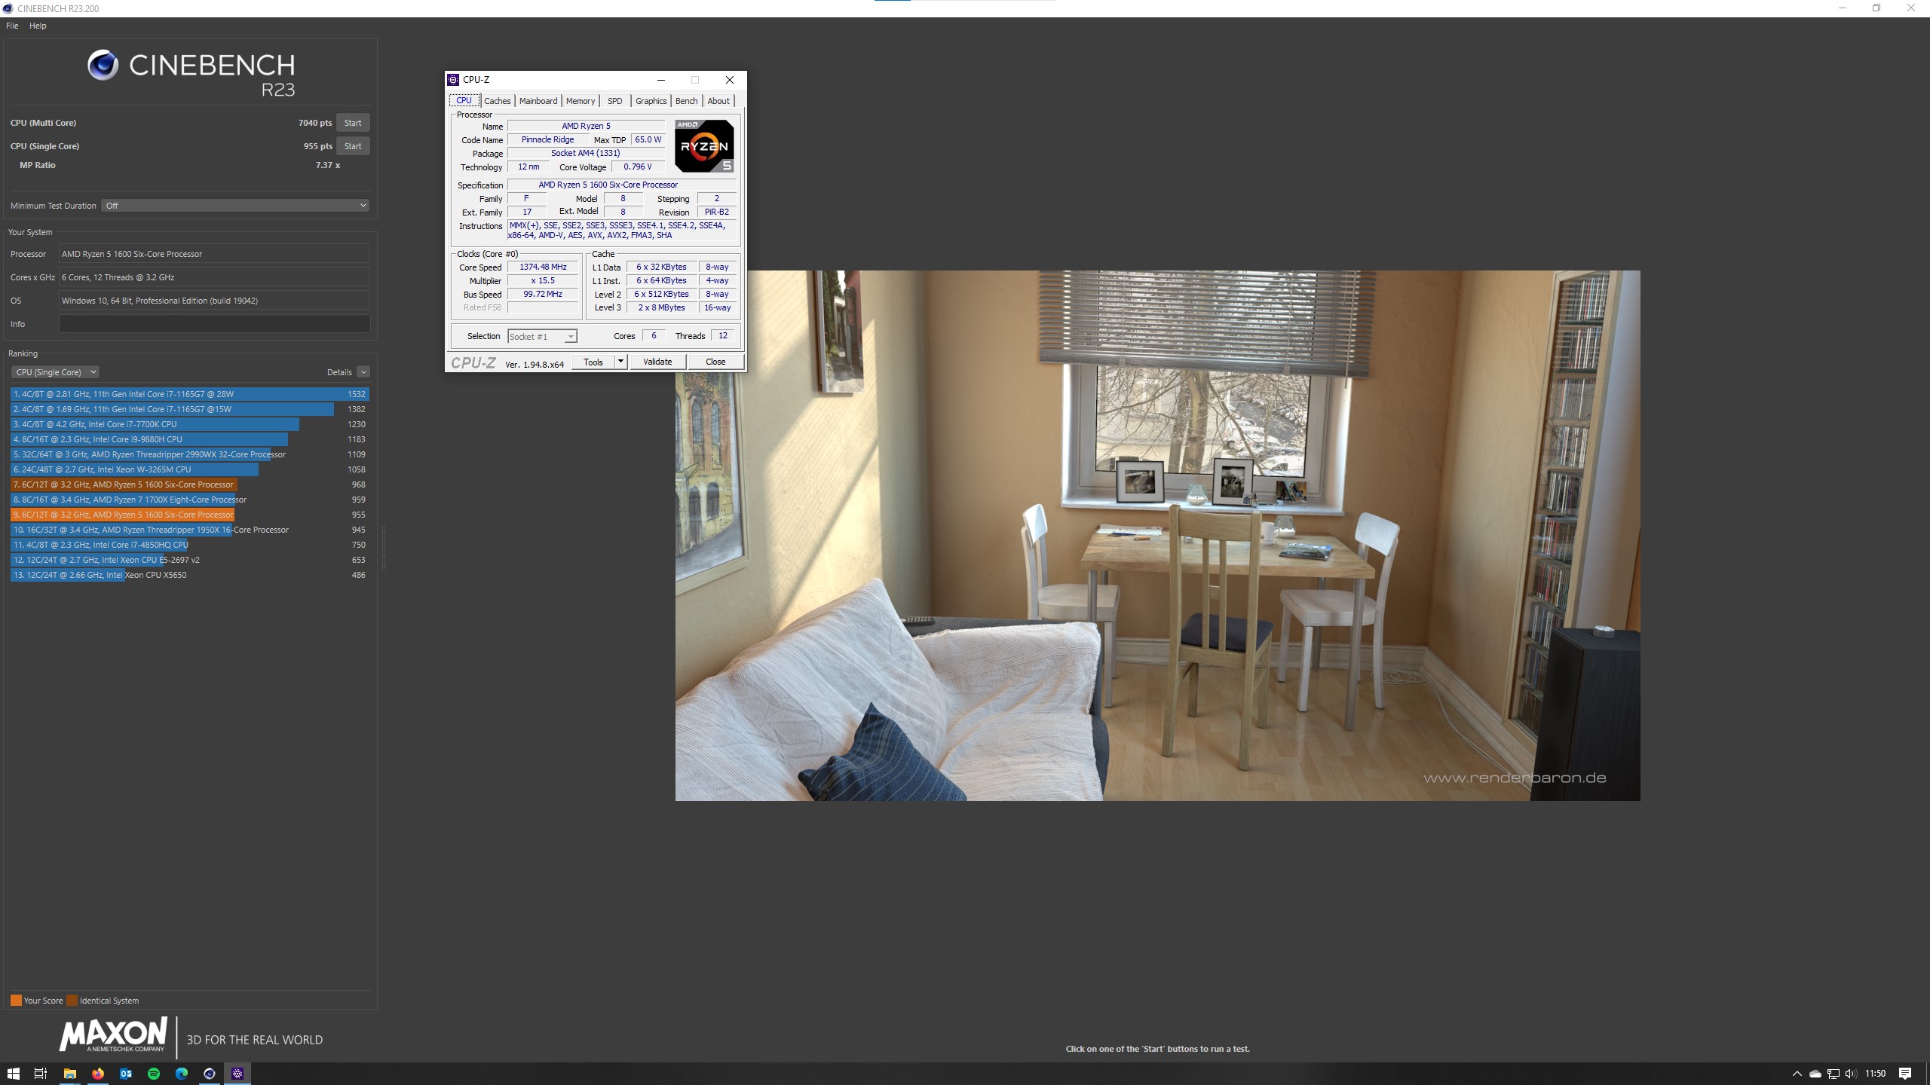Open the Windows notification center icon
1930x1085 pixels.
(x=1905, y=1074)
